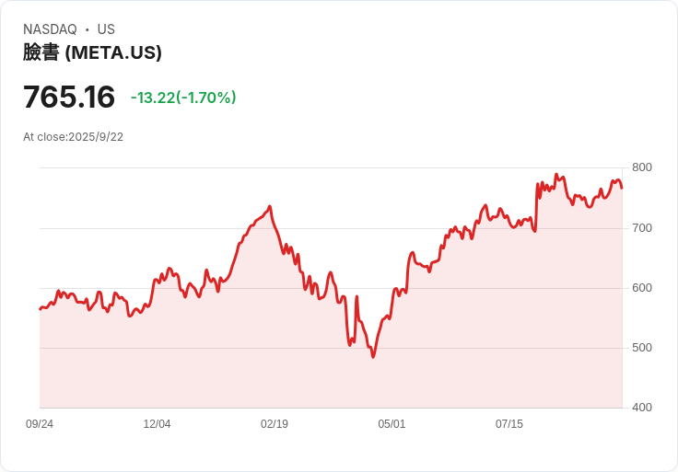Screen dimensions: 678x472
Task: Click the US market label
Action: click(x=106, y=29)
